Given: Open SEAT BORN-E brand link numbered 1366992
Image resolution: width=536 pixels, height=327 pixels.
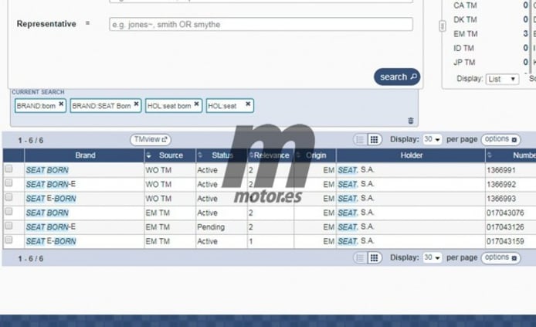Looking at the screenshot, I should tap(51, 184).
